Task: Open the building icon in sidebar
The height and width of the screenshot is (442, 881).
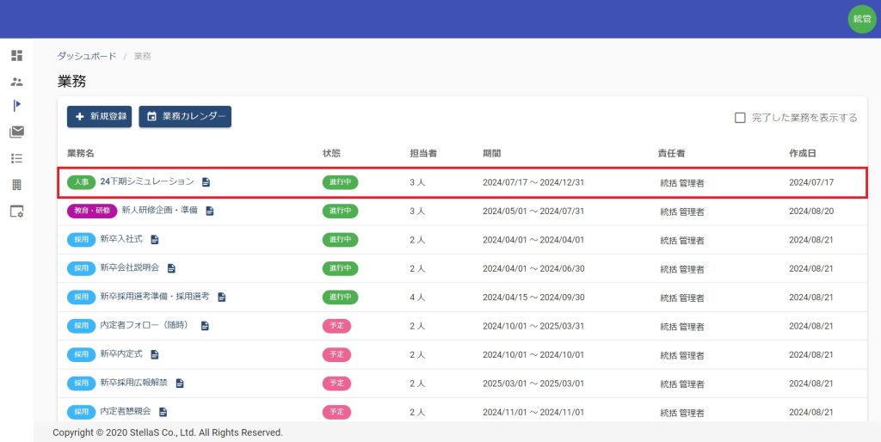Action: [x=16, y=185]
